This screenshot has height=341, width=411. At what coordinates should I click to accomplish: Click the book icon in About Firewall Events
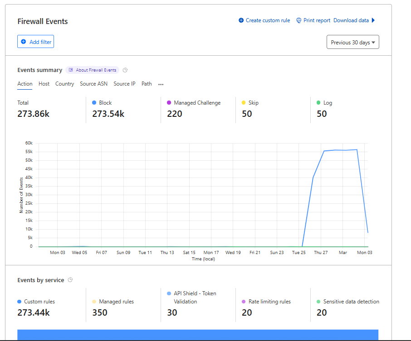pos(71,70)
